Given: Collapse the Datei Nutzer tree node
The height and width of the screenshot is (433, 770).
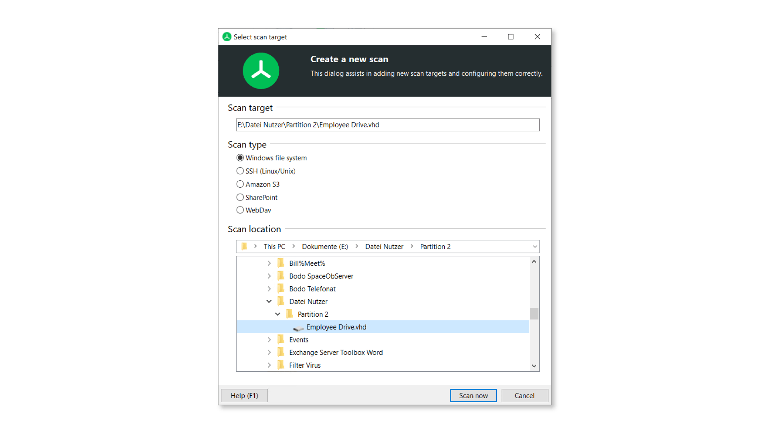Looking at the screenshot, I should click(x=269, y=301).
